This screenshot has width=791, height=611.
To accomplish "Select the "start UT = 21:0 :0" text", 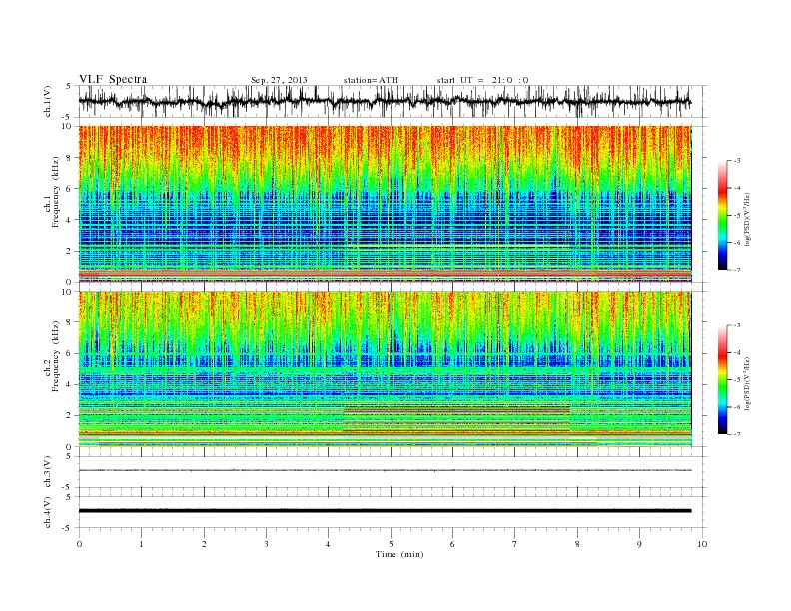I will pyautogui.click(x=482, y=80).
